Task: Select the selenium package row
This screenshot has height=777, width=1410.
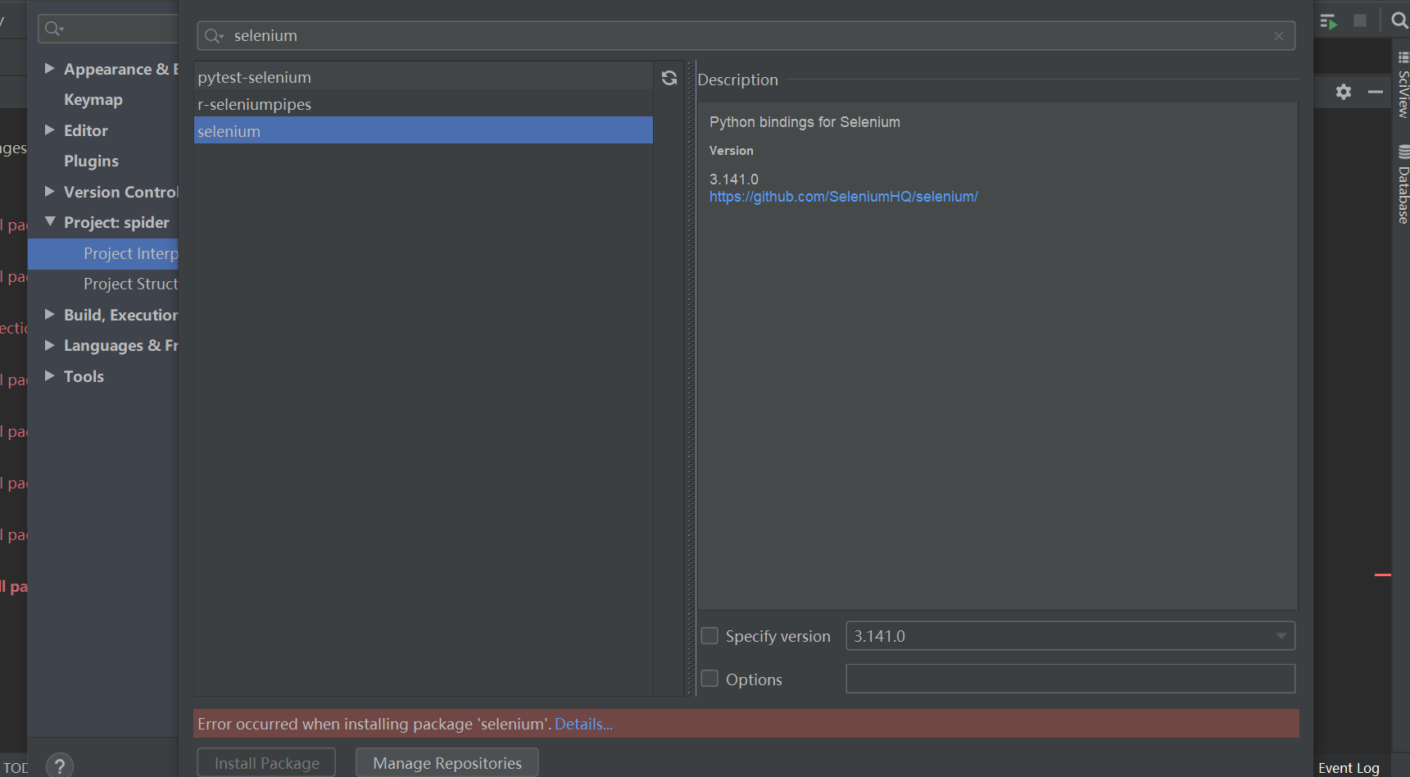Action: [x=424, y=131]
